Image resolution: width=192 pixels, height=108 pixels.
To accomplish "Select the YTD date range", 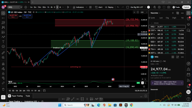I will pyautogui.click(x=28, y=91).
